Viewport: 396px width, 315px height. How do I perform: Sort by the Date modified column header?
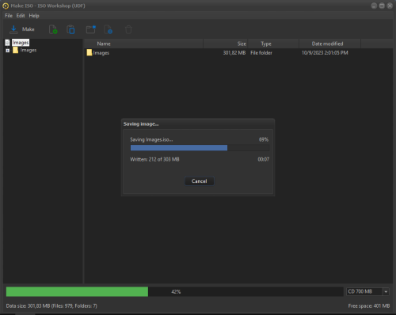[x=329, y=44]
